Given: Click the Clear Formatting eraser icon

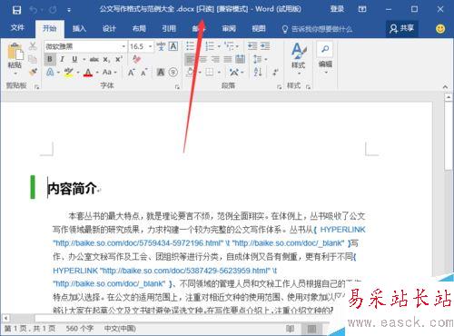Looking at the screenshot, I should pyautogui.click(x=136, y=59).
